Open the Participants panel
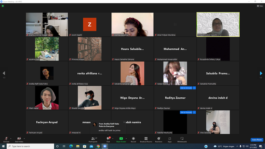265x149 pixels. [93, 139]
